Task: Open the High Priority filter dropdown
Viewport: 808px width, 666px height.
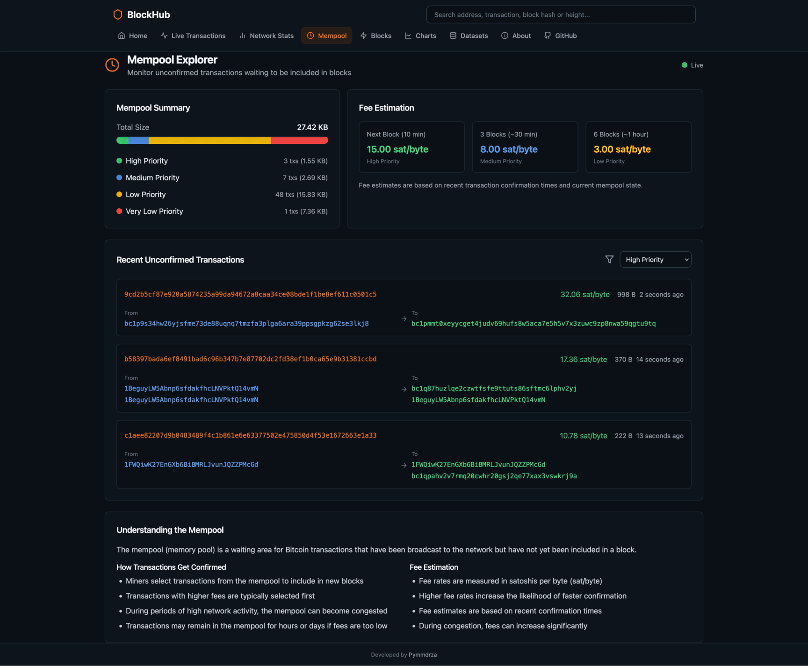Action: (655, 259)
